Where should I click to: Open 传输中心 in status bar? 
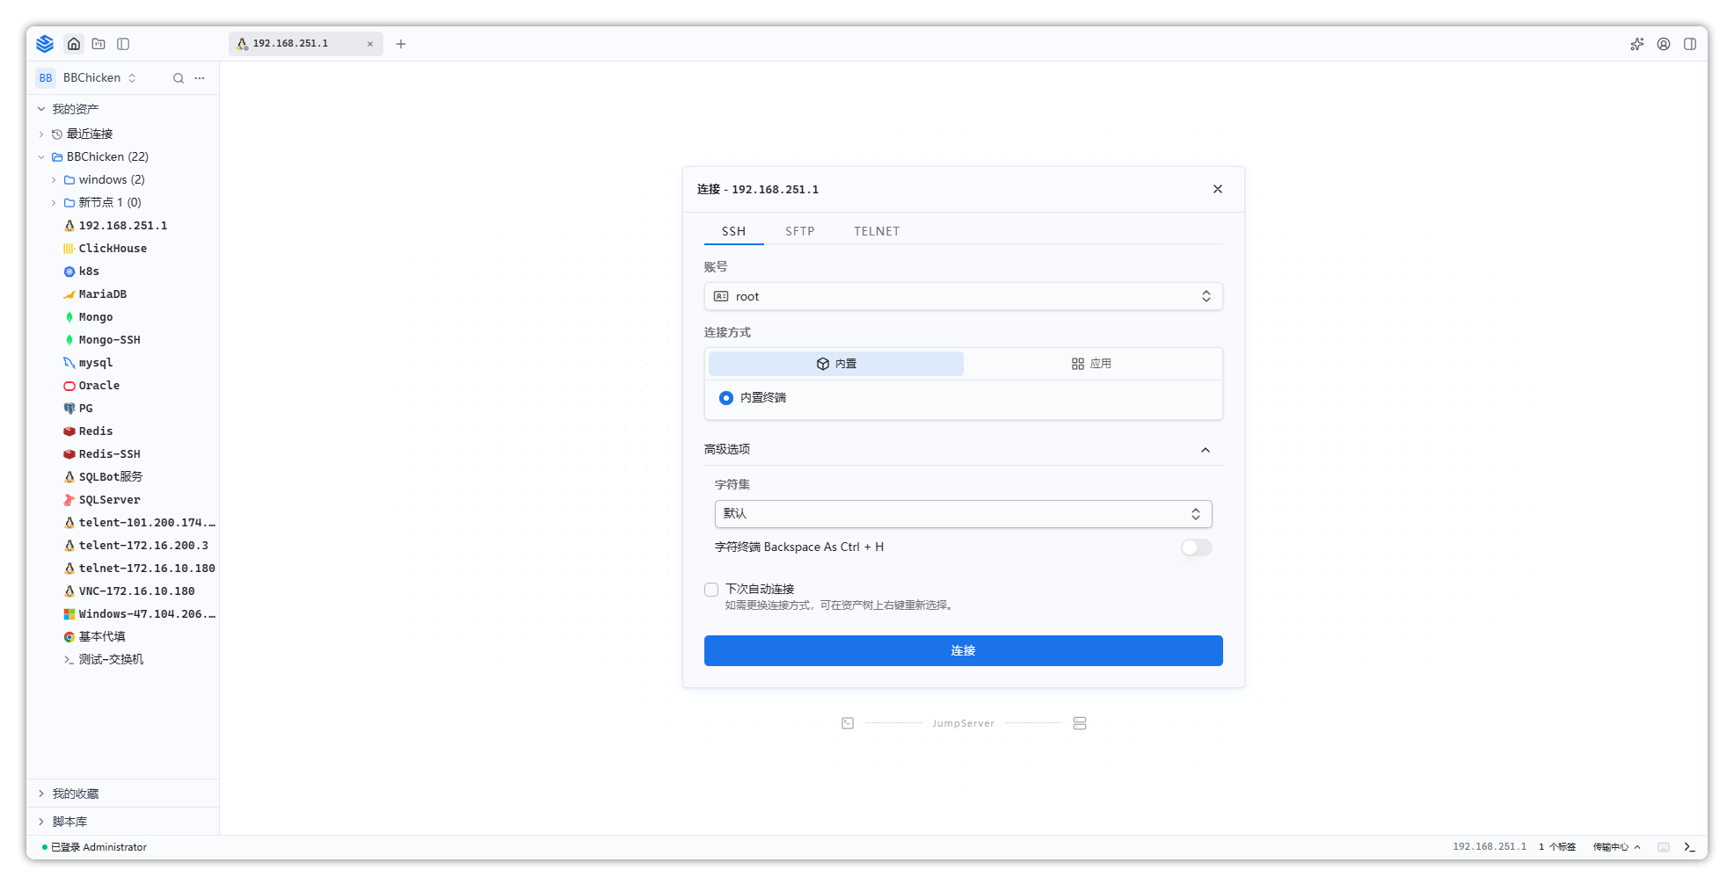coord(1616,847)
